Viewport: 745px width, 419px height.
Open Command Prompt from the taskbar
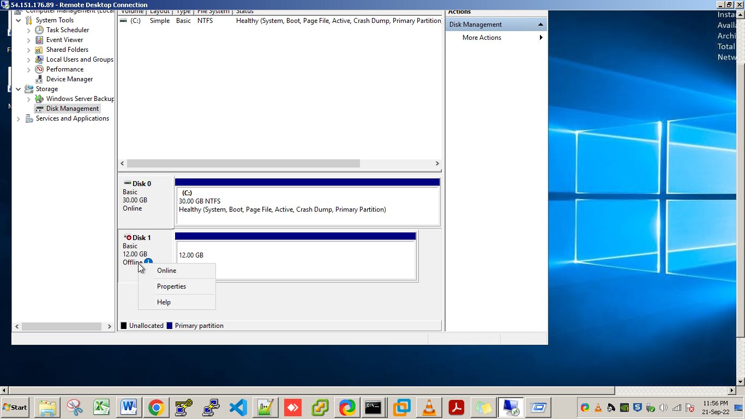pos(374,408)
